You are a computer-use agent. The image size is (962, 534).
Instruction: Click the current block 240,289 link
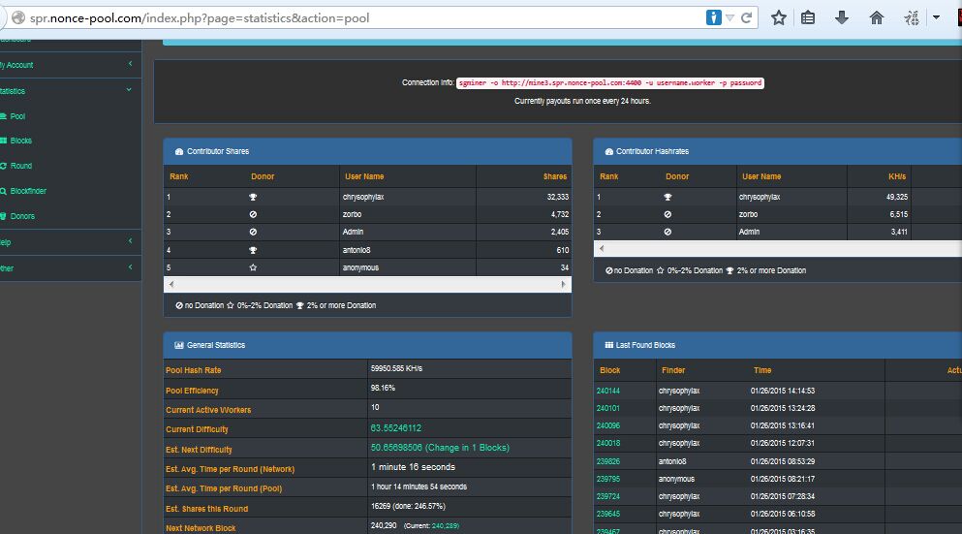[445, 526]
